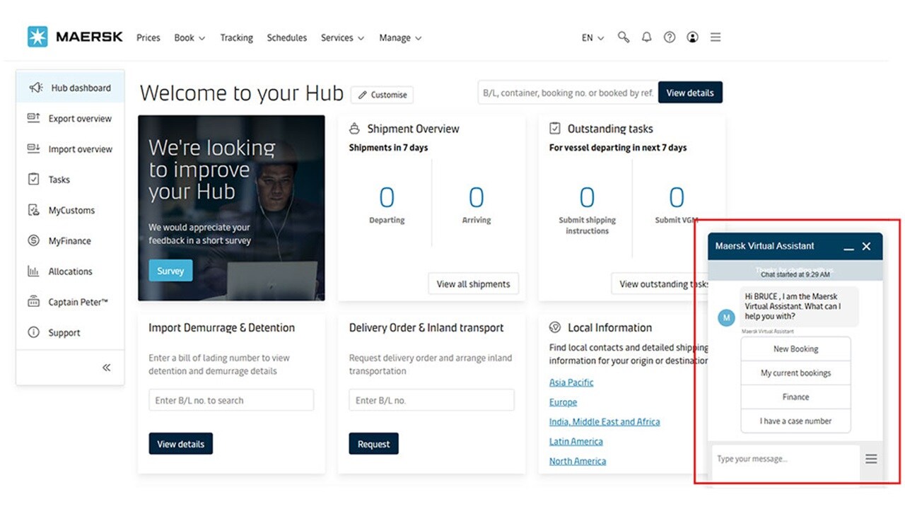Open the hamburger menu in top navigation

(716, 37)
